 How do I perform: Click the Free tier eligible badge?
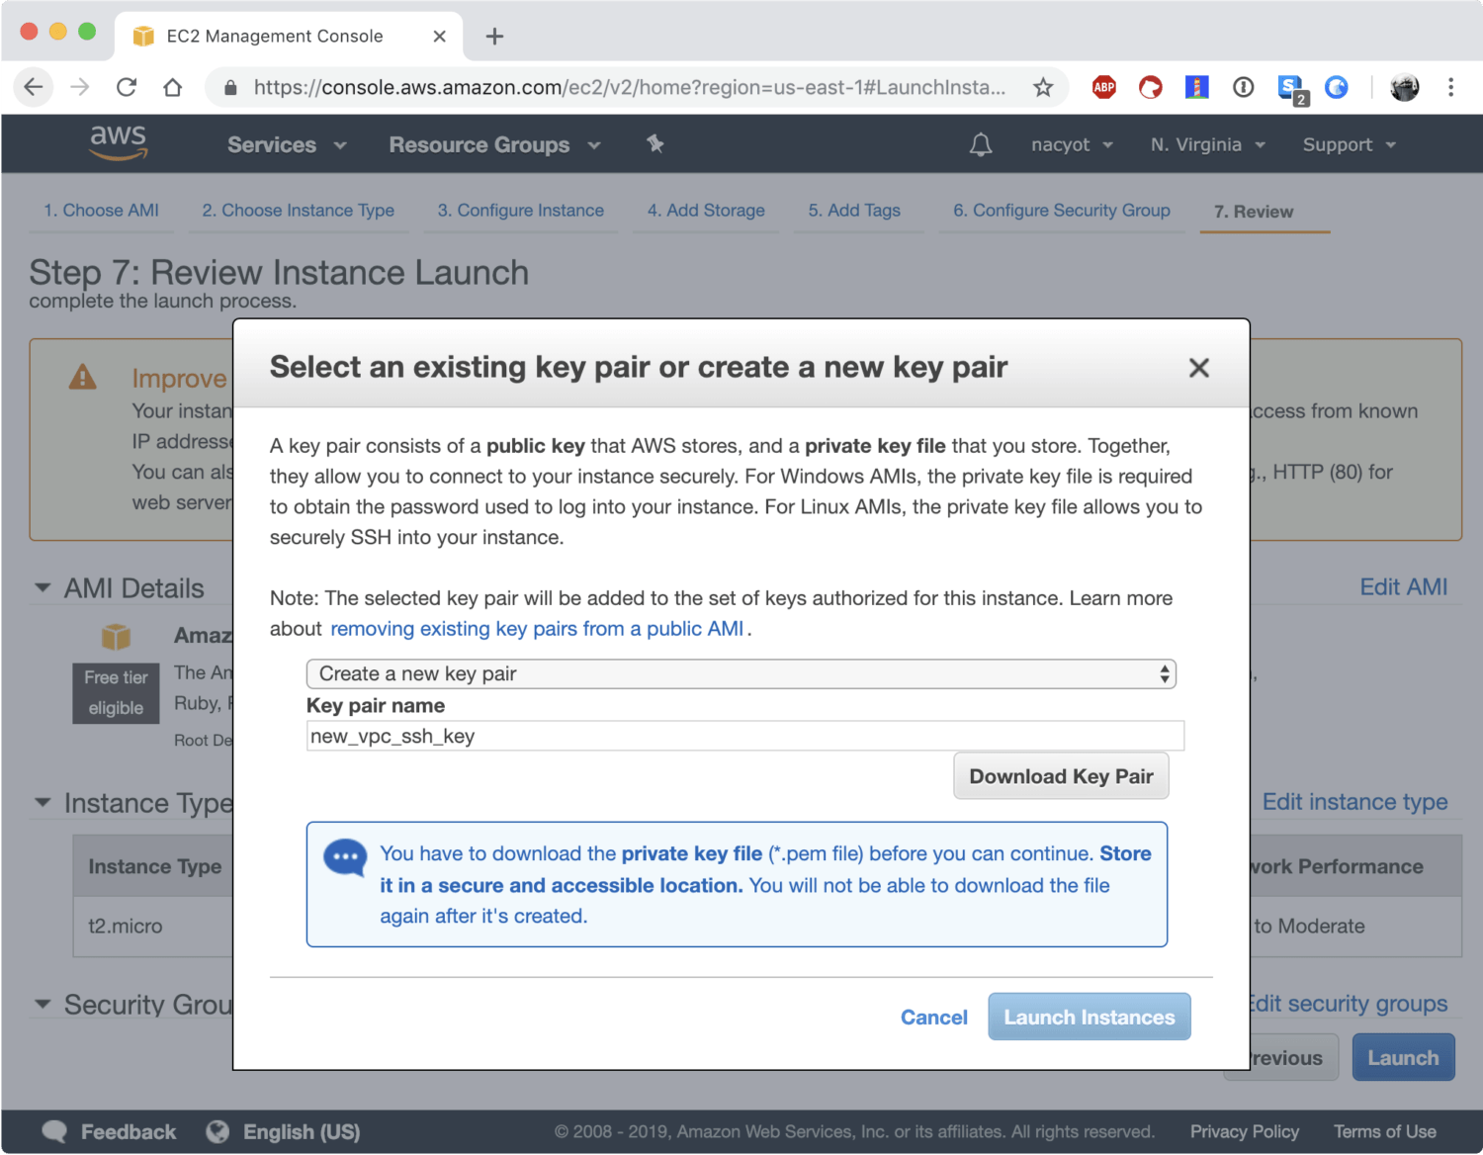coord(116,693)
